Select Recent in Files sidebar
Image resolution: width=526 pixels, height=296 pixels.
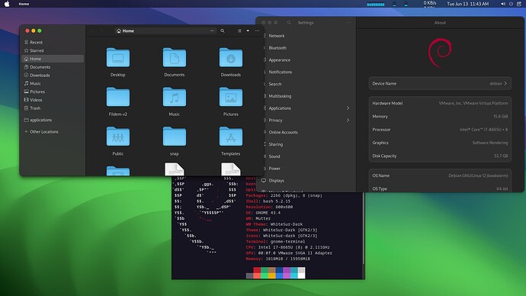[53, 42]
